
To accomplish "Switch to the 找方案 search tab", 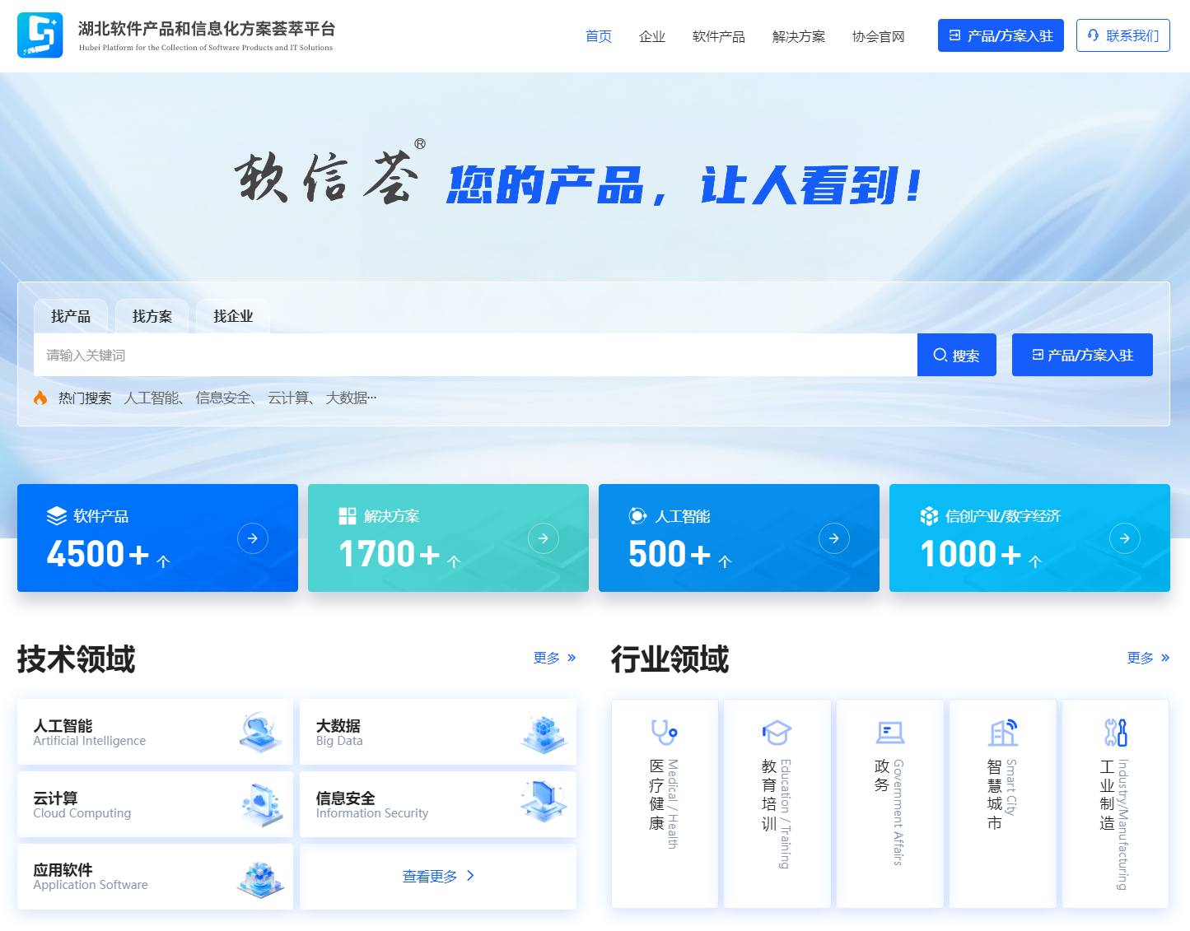I will click(152, 316).
